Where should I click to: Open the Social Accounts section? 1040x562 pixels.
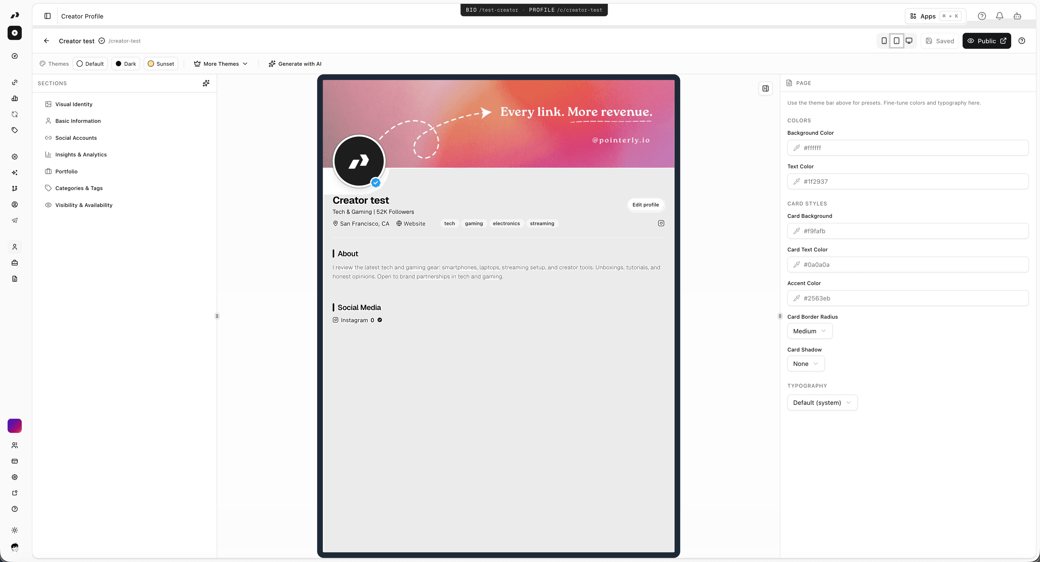pyautogui.click(x=76, y=137)
